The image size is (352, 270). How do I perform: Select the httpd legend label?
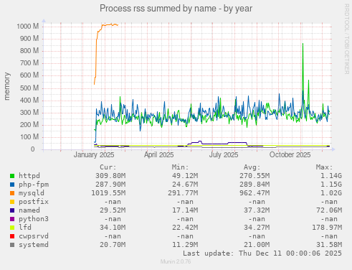pos(29,176)
